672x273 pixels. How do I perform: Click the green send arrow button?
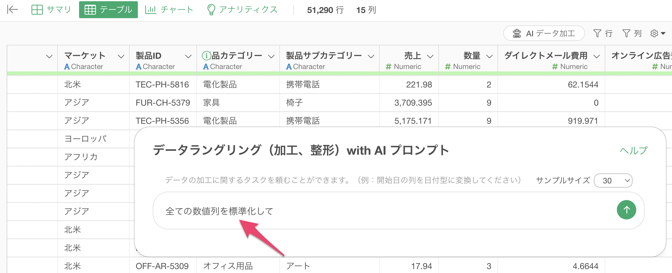pos(626,210)
